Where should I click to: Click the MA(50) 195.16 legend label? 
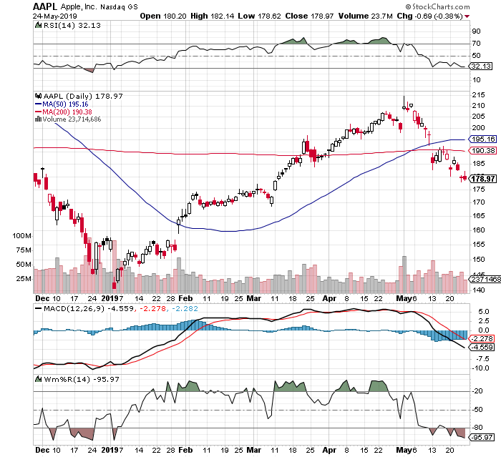pos(66,104)
